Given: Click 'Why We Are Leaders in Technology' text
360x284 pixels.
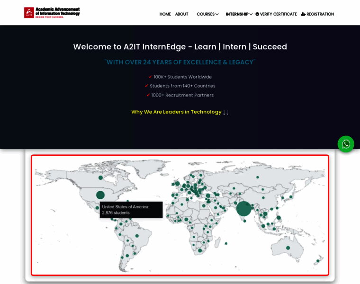Looking at the screenshot, I should tap(176, 112).
